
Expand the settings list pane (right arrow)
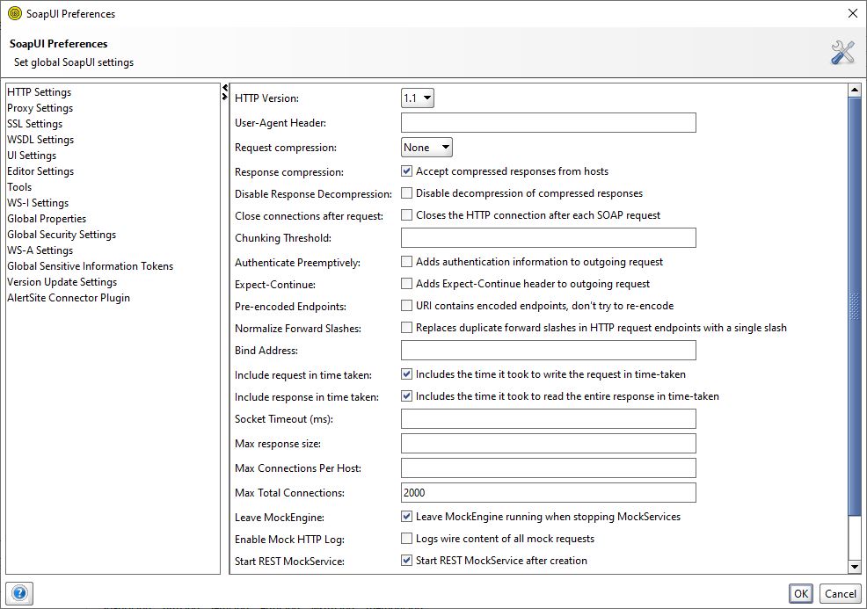225,97
